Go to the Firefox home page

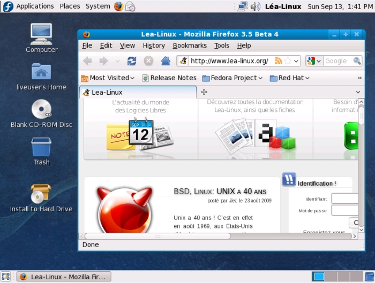(166, 61)
